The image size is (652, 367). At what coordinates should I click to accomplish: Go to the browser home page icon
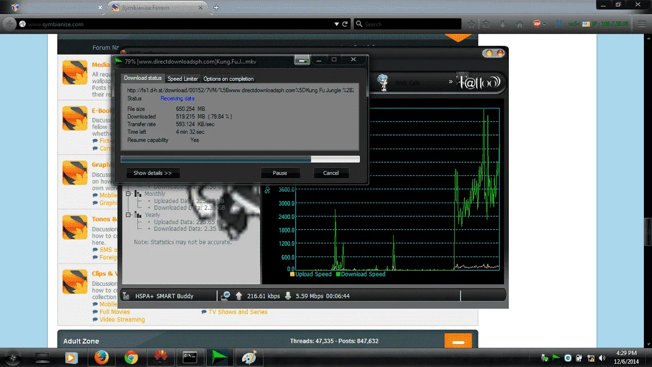point(520,24)
